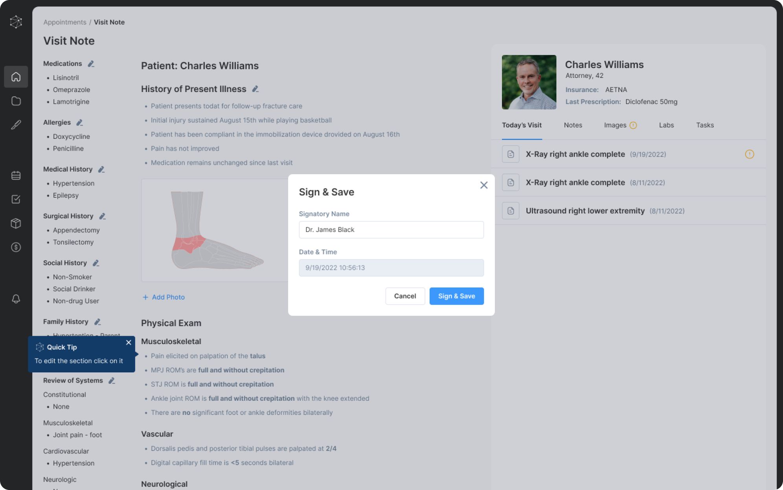Click the Signatory Name input field

click(391, 230)
